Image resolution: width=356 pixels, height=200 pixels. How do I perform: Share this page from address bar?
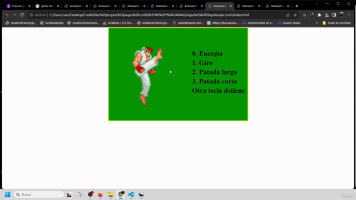pos(288,15)
